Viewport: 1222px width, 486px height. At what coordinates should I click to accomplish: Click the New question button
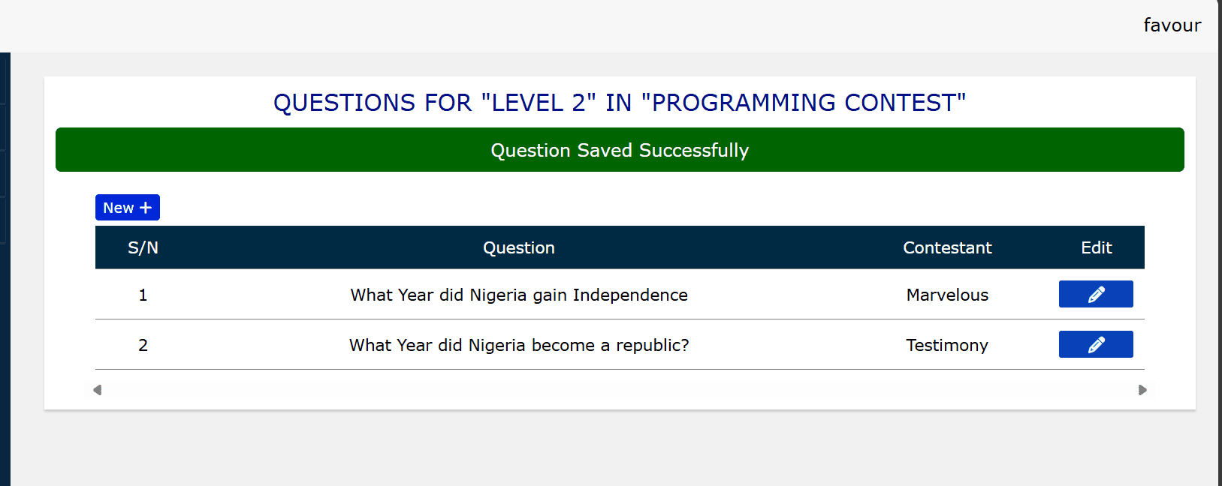[127, 208]
